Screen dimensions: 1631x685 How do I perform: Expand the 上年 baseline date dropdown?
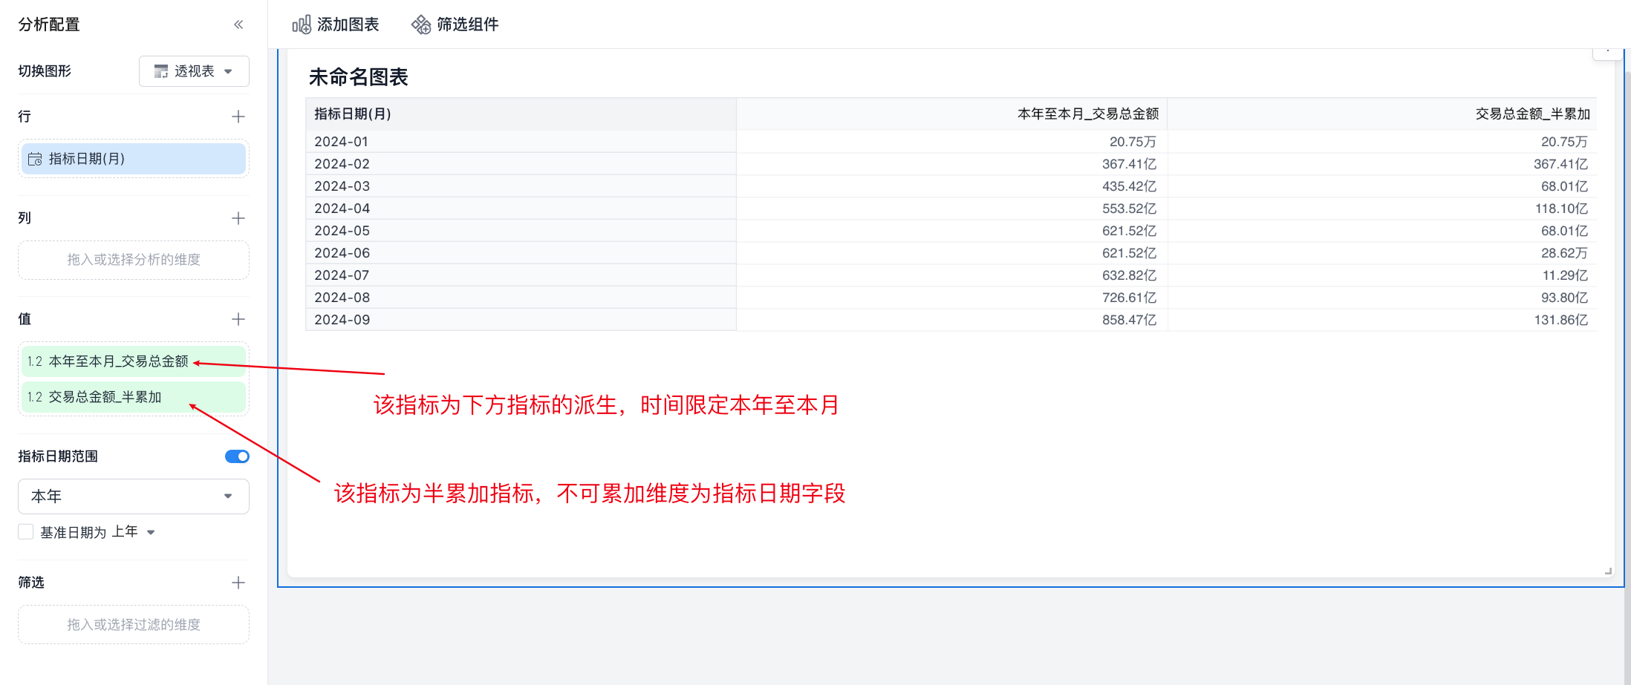pyautogui.click(x=134, y=532)
